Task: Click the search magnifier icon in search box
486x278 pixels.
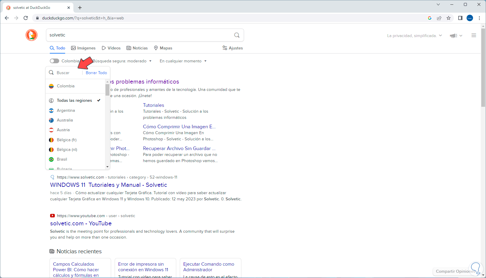Action: coord(237,35)
